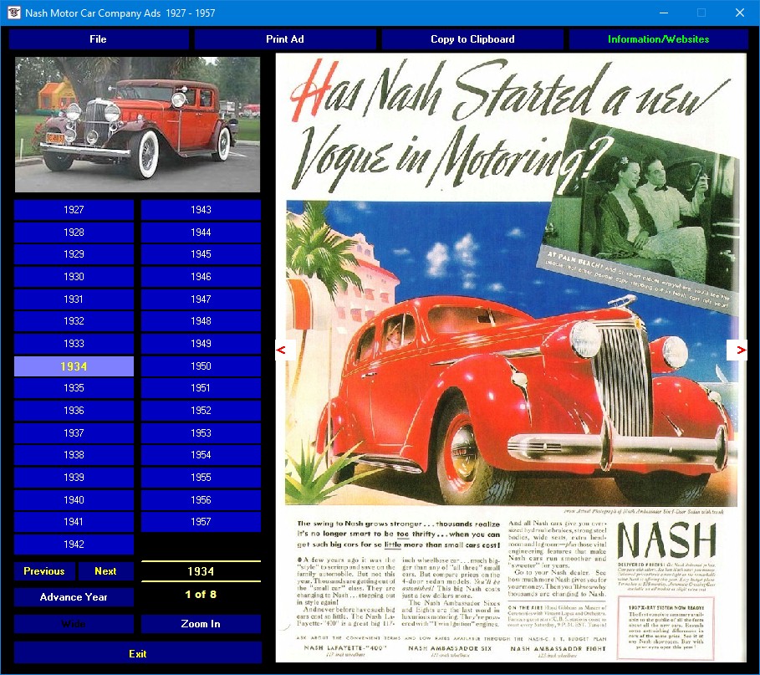
Task: Select the year 1949
Action: coord(201,343)
